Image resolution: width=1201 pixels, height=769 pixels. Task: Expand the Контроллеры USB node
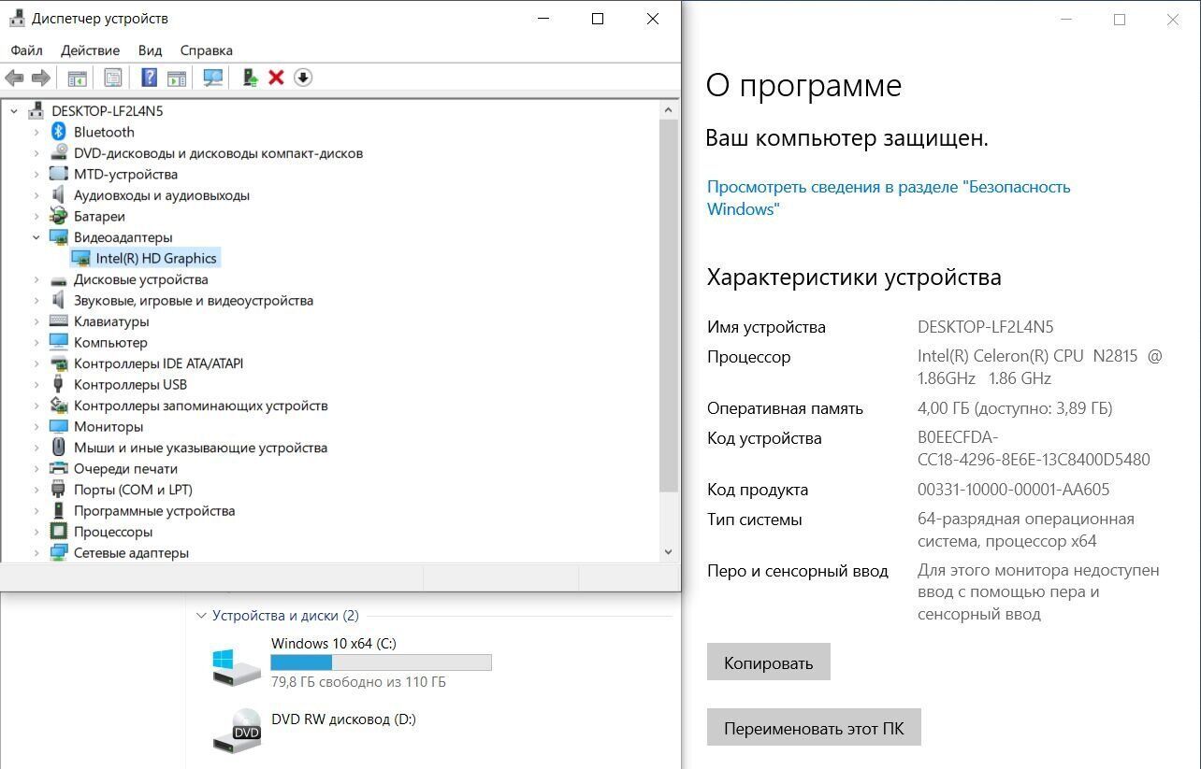[36, 384]
